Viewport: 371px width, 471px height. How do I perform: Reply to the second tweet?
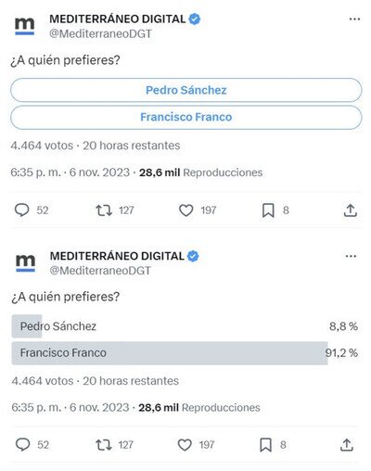tap(22, 445)
